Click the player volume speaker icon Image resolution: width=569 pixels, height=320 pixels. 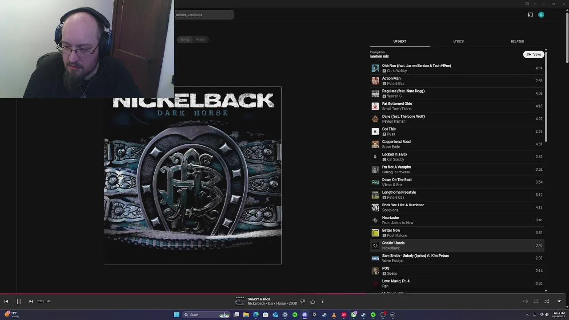click(525, 301)
